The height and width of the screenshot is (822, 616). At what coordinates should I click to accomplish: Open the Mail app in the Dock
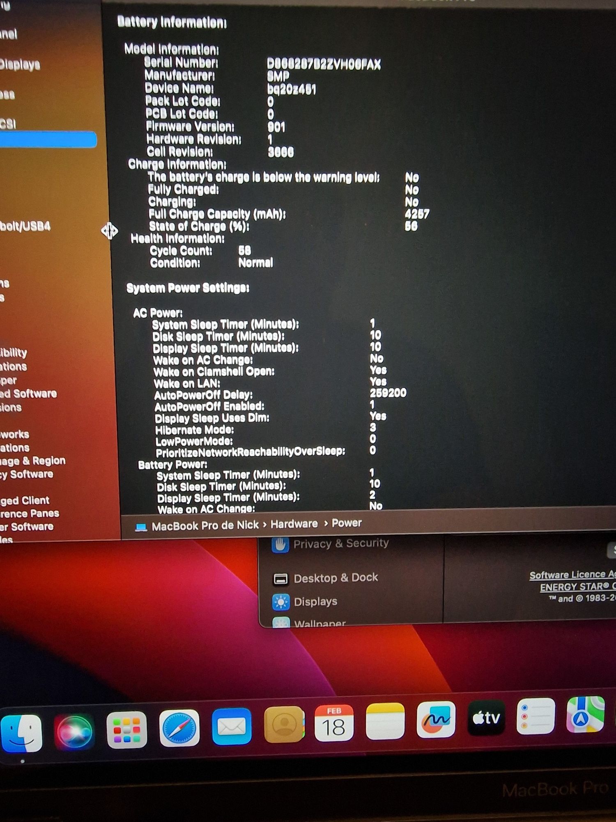pos(232,727)
